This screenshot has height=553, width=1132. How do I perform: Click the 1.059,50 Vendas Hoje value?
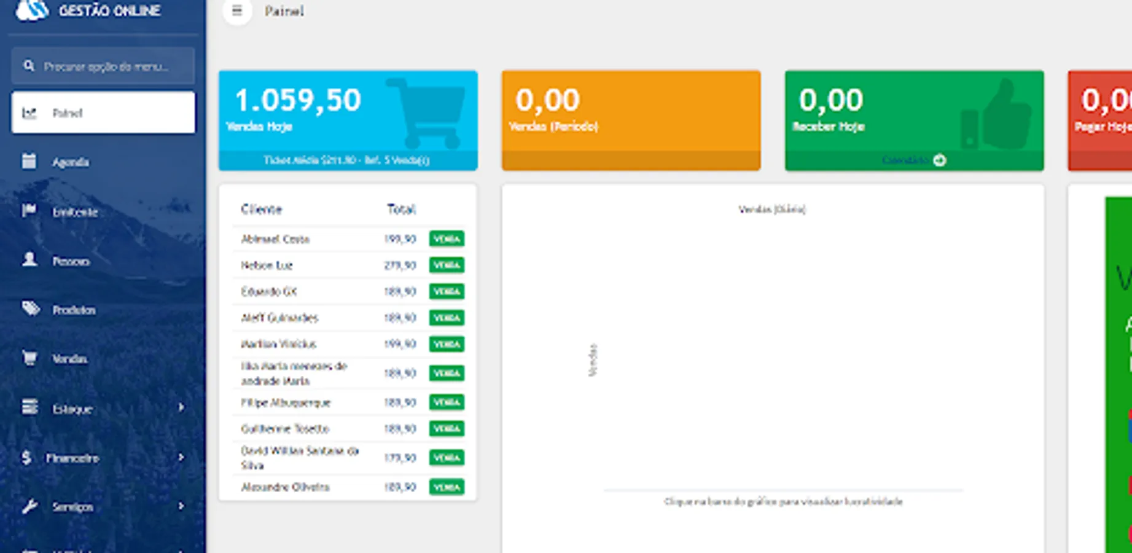click(x=298, y=100)
